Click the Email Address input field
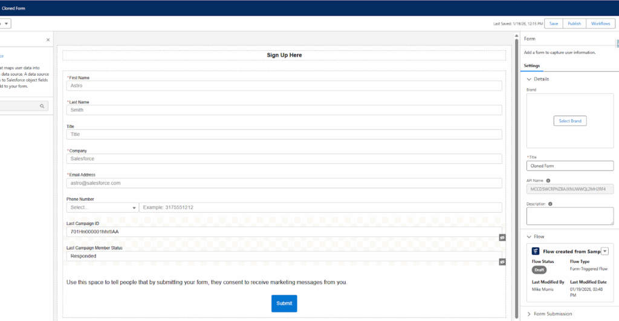 (x=284, y=183)
